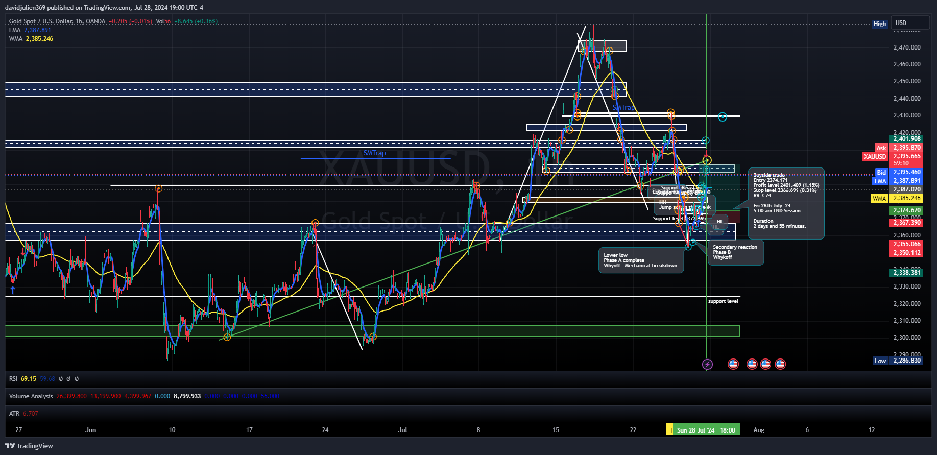Select the ATR indicator legend
The image size is (937, 455).
23,414
